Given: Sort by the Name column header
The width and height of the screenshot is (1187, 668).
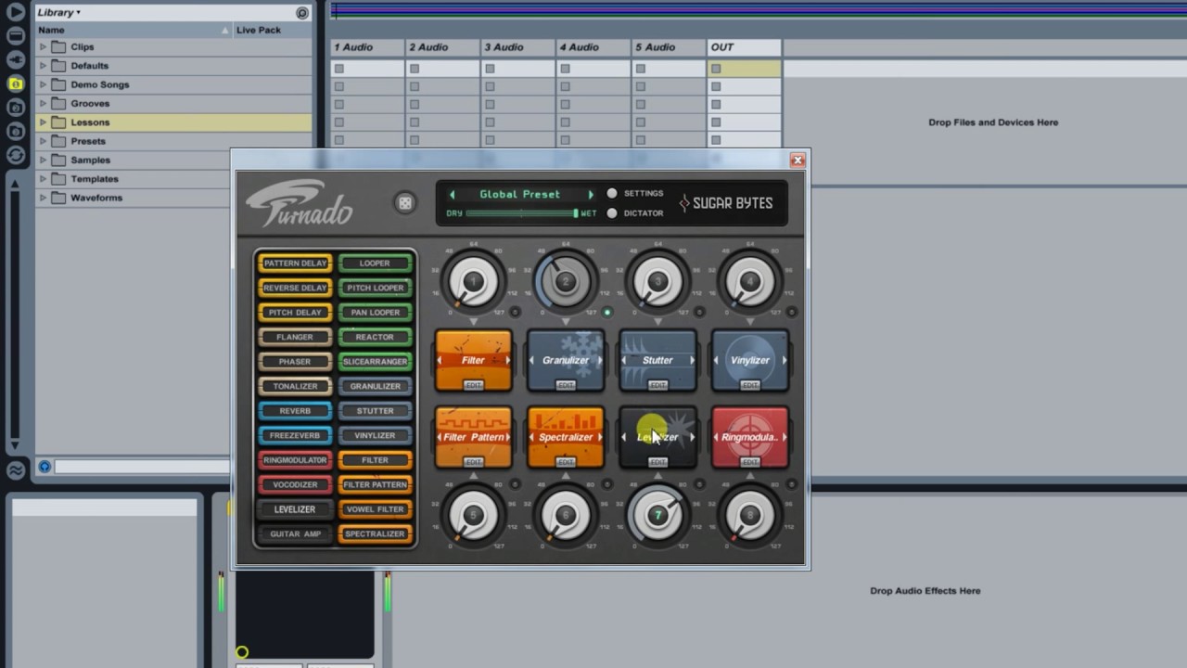Looking at the screenshot, I should pyautogui.click(x=134, y=30).
